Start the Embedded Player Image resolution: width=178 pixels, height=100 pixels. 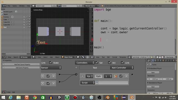click(153, 72)
